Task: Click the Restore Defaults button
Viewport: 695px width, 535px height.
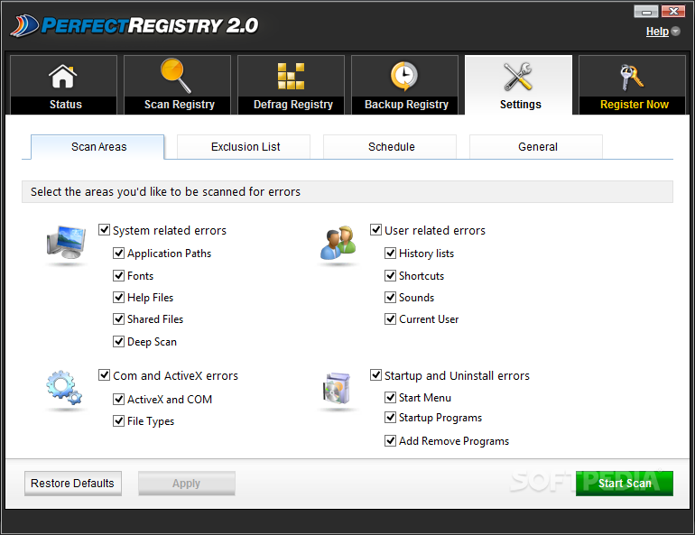Action: (73, 484)
